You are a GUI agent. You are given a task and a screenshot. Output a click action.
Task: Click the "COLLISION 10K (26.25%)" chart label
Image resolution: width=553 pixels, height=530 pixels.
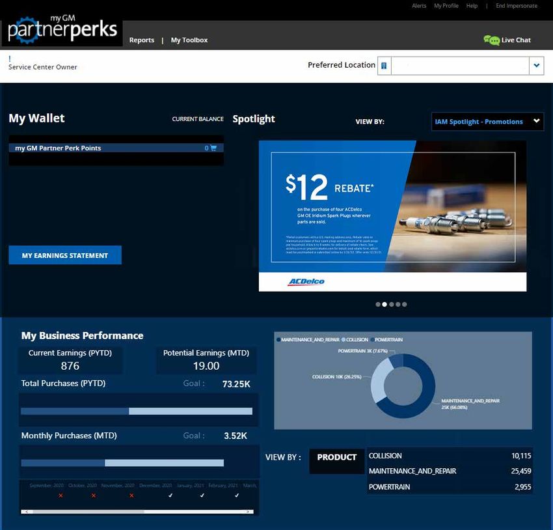click(337, 377)
